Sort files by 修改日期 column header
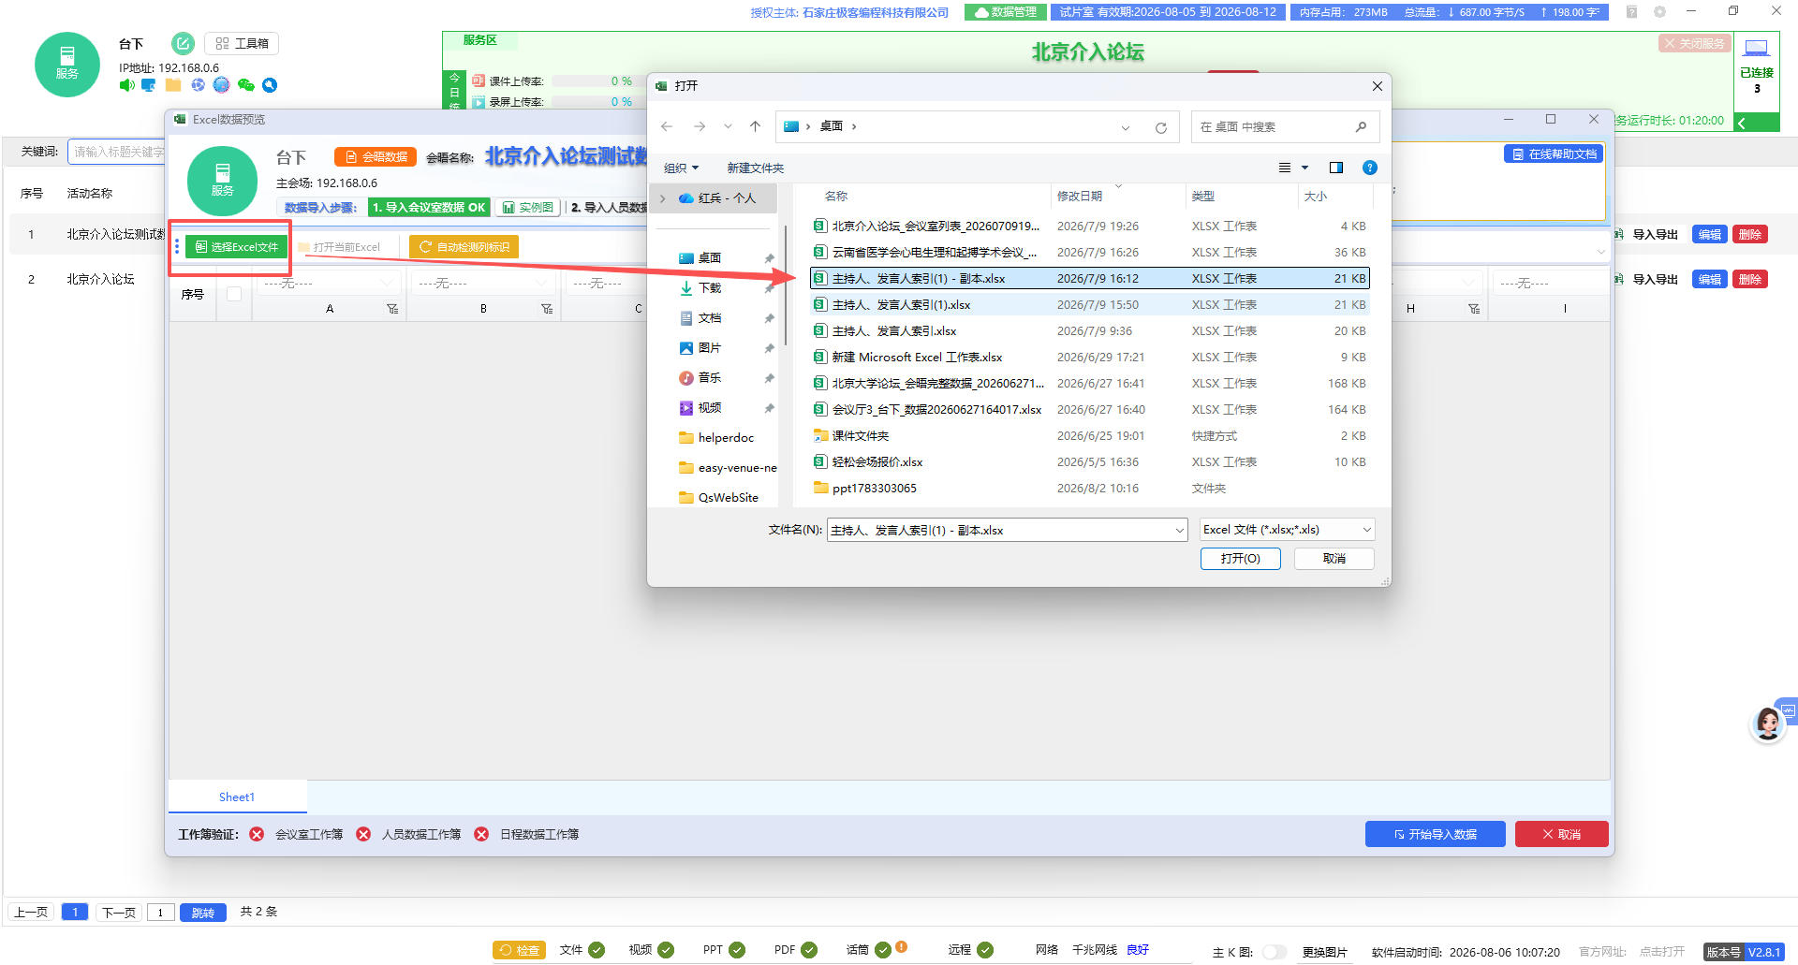The image size is (1798, 965). 1080,197
